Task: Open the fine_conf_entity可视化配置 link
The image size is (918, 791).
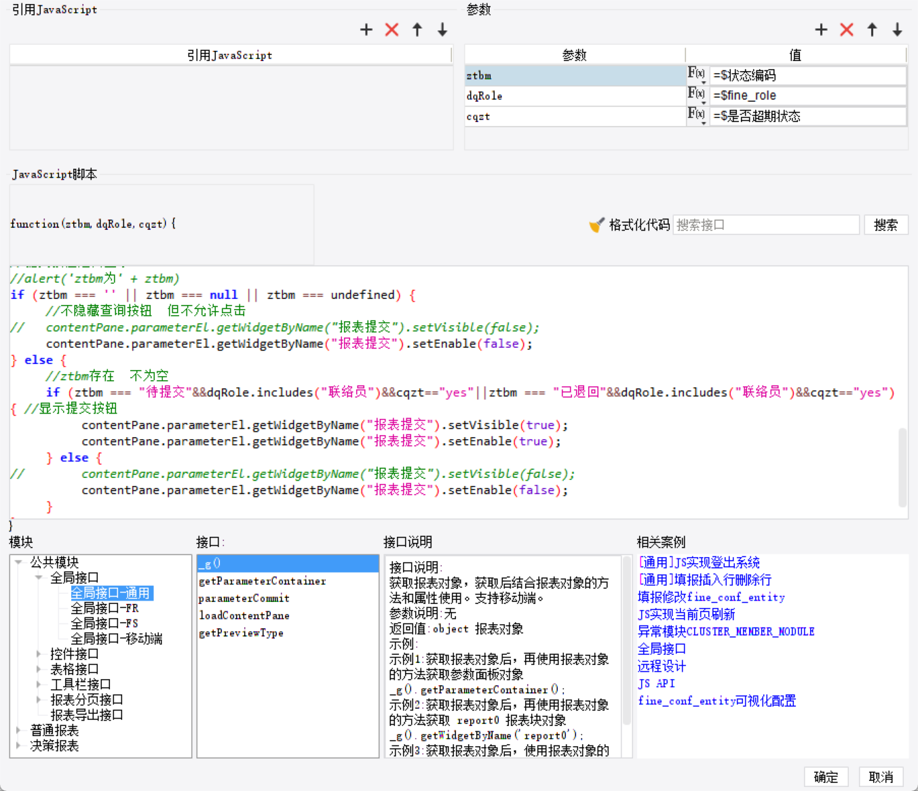Action: (716, 701)
